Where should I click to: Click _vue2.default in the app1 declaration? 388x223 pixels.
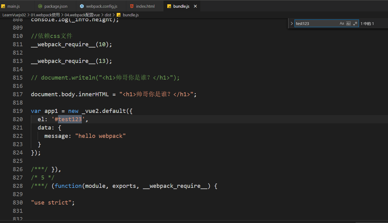pyautogui.click(x=104, y=111)
